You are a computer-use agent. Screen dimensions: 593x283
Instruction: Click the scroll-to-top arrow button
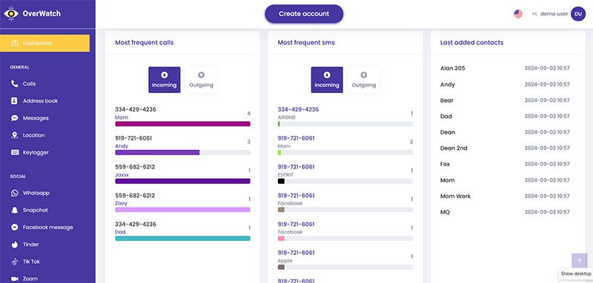(x=580, y=261)
